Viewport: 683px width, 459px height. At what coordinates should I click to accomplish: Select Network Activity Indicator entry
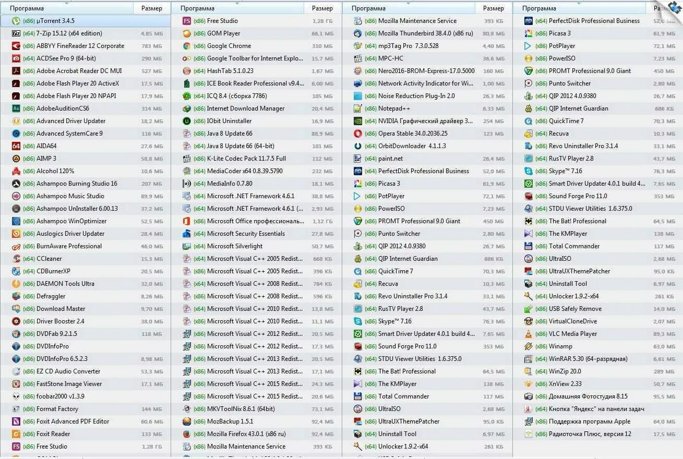click(x=427, y=83)
